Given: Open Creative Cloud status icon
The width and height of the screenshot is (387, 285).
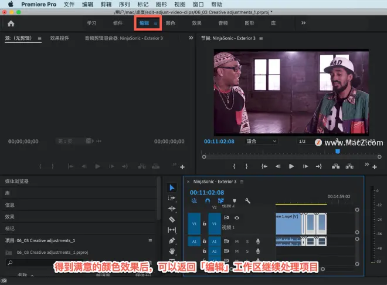Looking at the screenshot, I should click(4, 280).
